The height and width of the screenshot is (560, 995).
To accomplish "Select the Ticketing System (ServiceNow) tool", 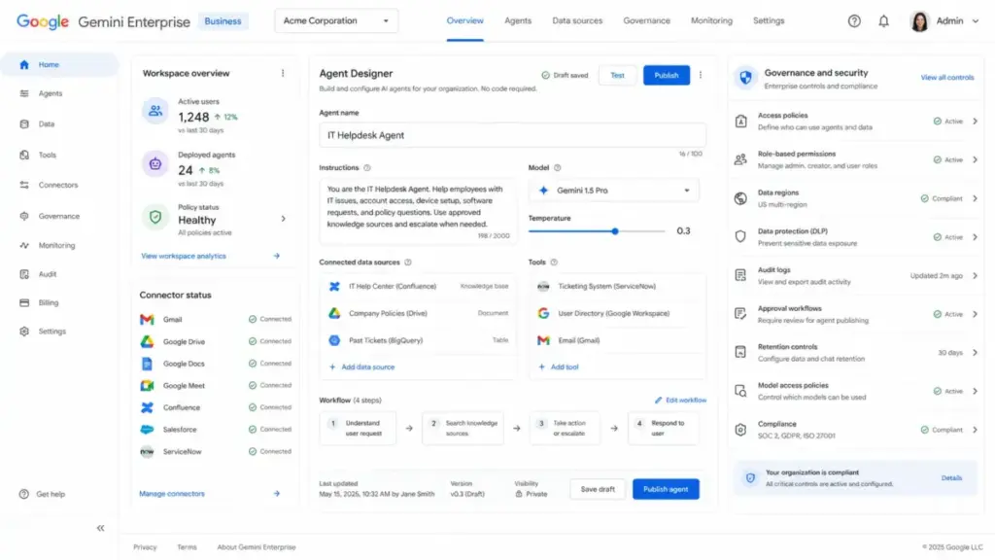I will pyautogui.click(x=617, y=287).
